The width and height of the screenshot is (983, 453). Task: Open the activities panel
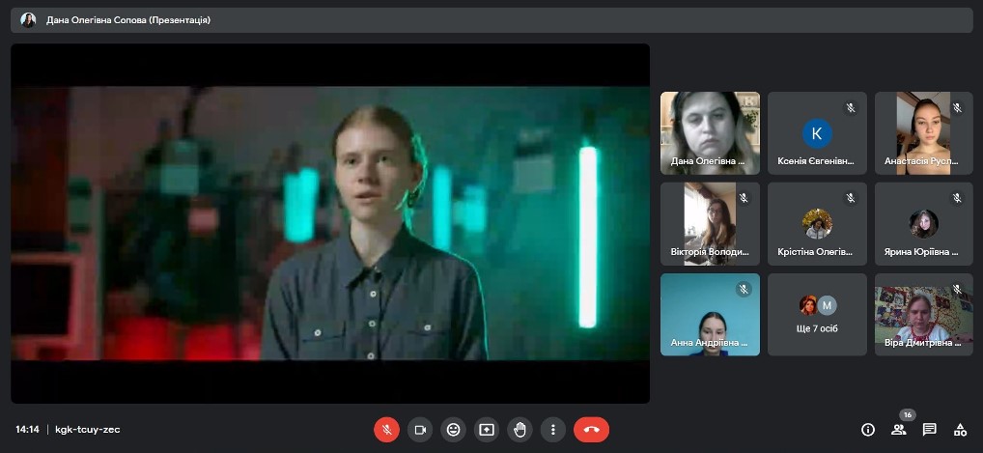coord(960,430)
